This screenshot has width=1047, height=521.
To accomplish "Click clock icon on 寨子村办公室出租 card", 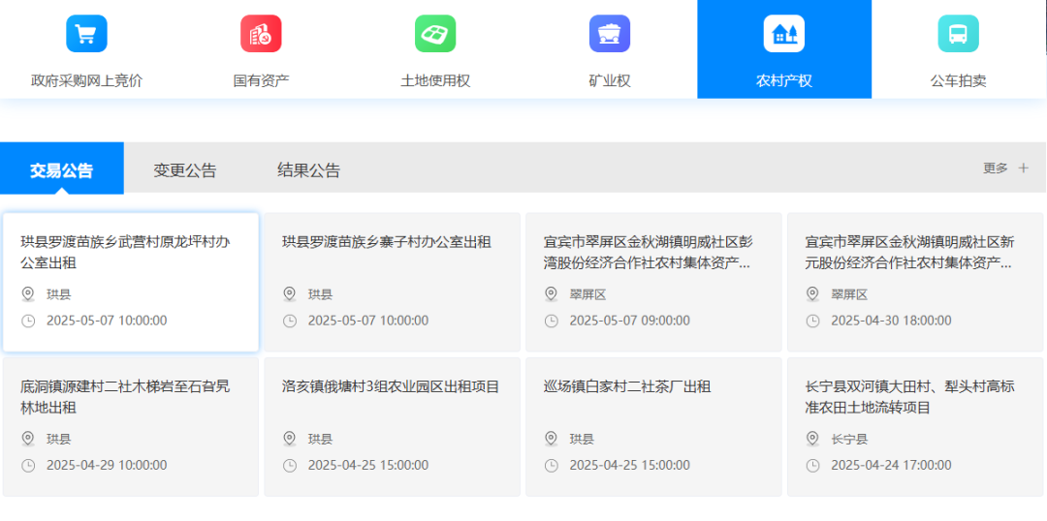I will [290, 321].
